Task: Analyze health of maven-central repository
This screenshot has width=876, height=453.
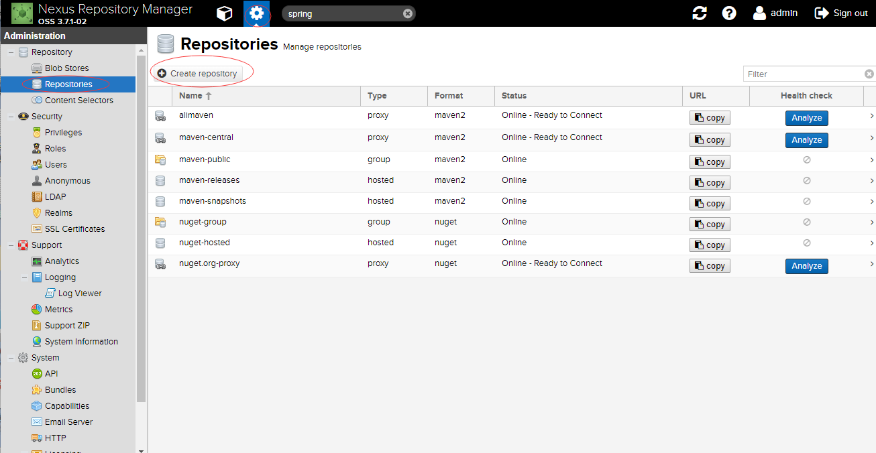Action: pos(806,140)
